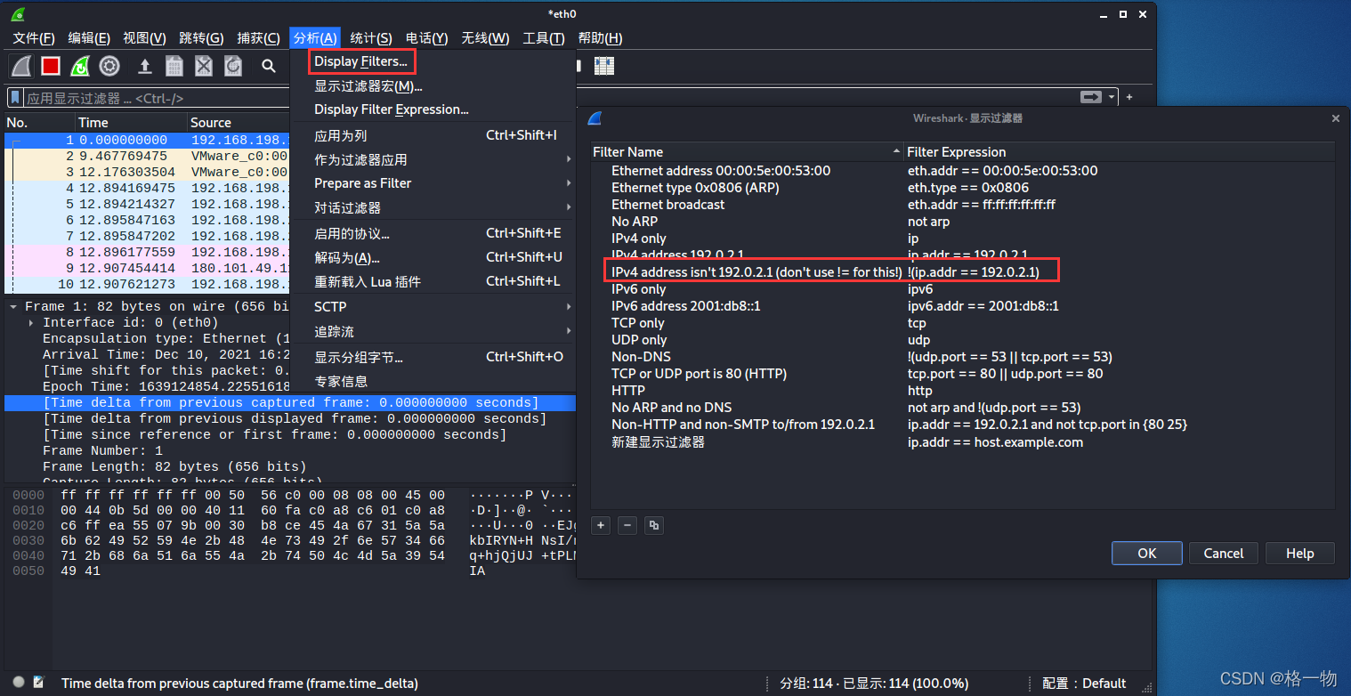Open capture options gear icon
The width and height of the screenshot is (1351, 696).
109,66
